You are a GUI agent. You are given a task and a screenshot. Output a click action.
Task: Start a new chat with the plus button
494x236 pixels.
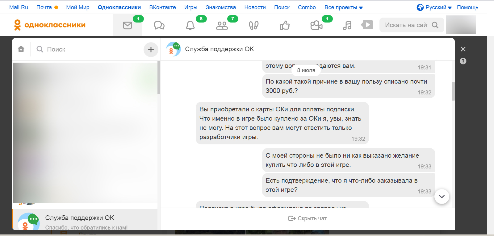[151, 49]
